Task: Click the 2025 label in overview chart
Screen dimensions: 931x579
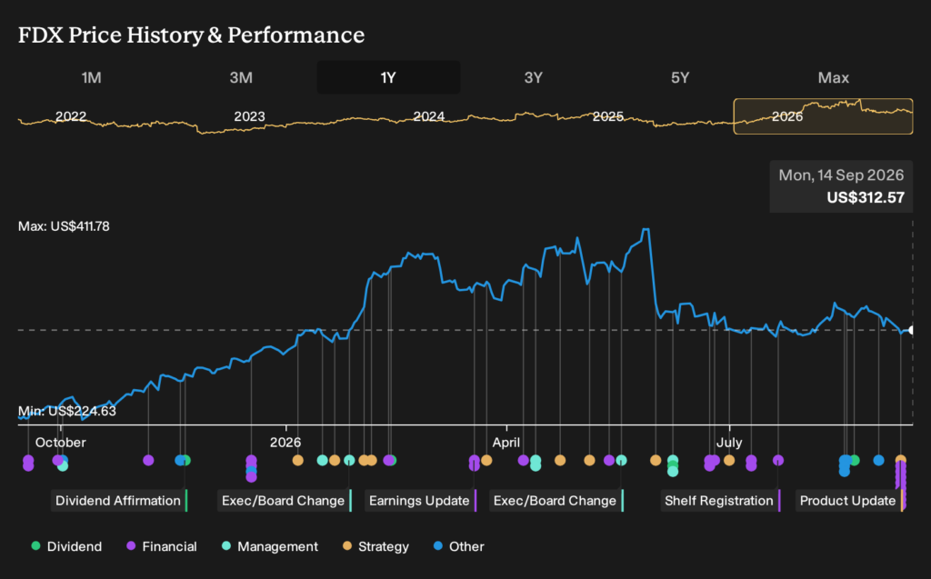Action: click(x=608, y=116)
